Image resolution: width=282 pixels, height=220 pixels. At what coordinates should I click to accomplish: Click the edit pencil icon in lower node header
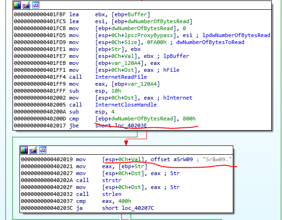[33, 150]
